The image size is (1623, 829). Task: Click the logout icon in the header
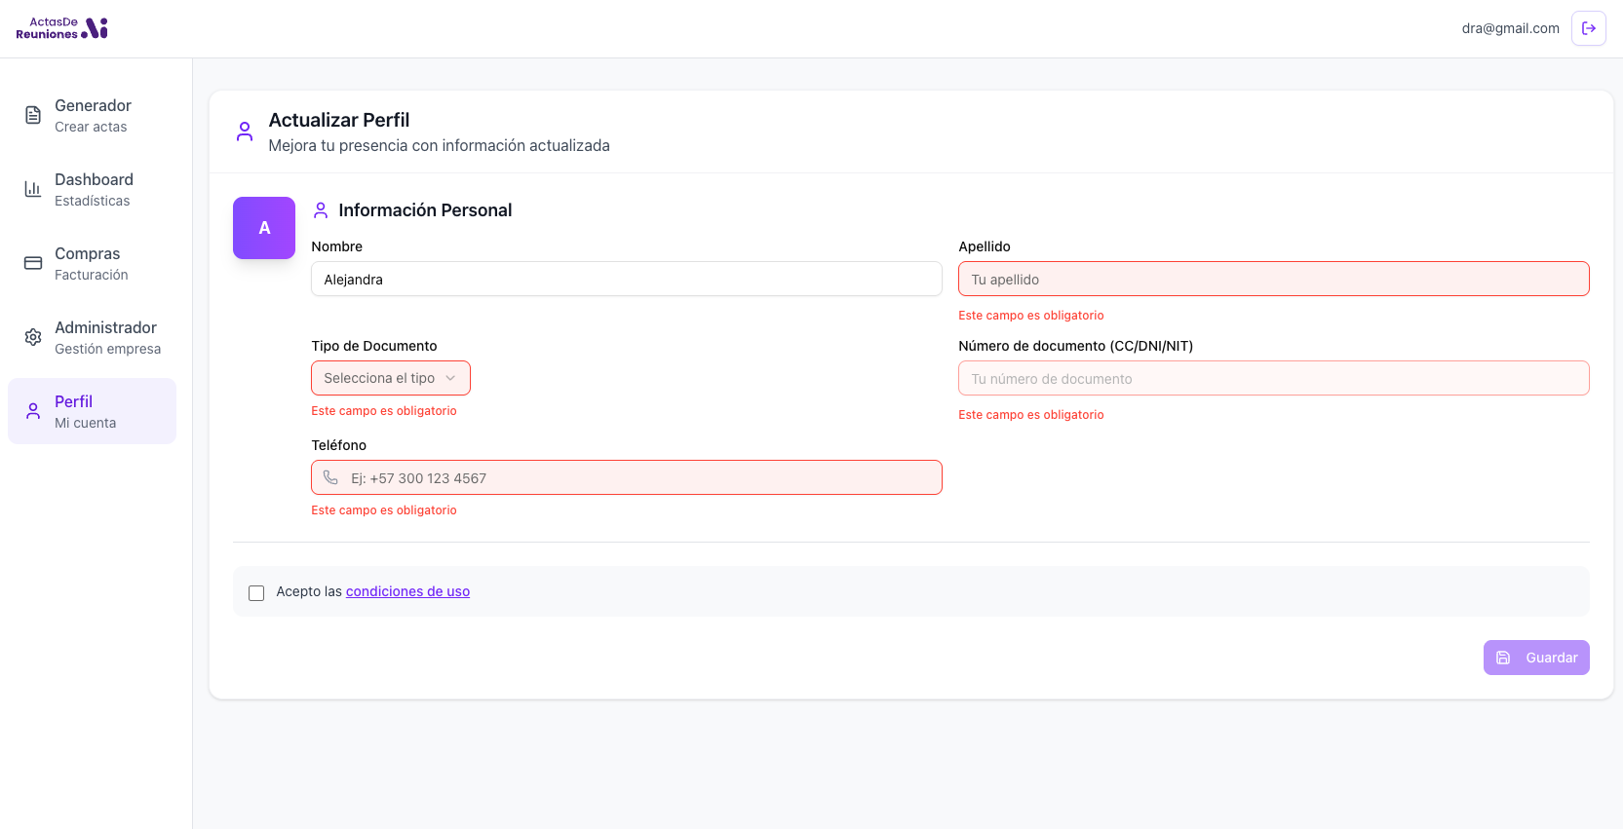(1588, 28)
